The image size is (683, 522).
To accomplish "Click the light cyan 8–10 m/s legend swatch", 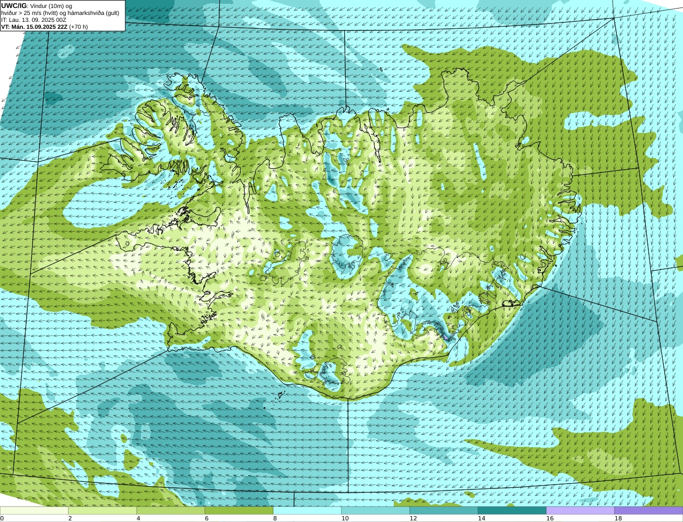I will coord(307,510).
